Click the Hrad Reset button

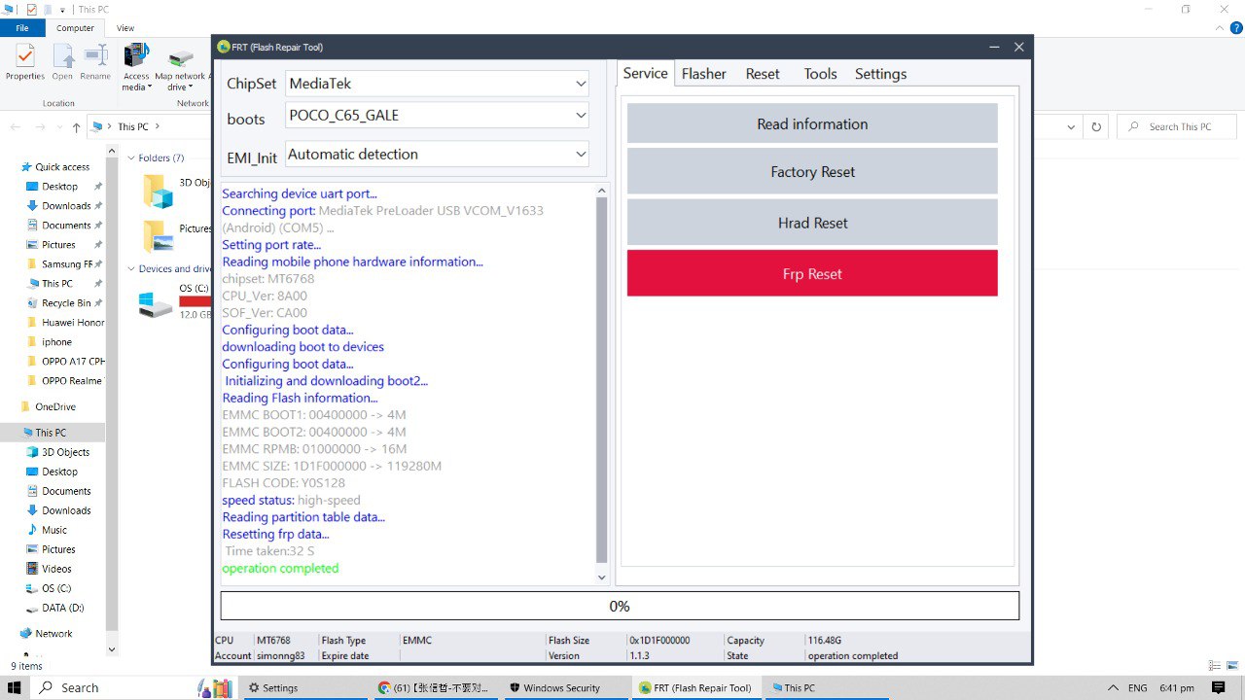tap(812, 223)
